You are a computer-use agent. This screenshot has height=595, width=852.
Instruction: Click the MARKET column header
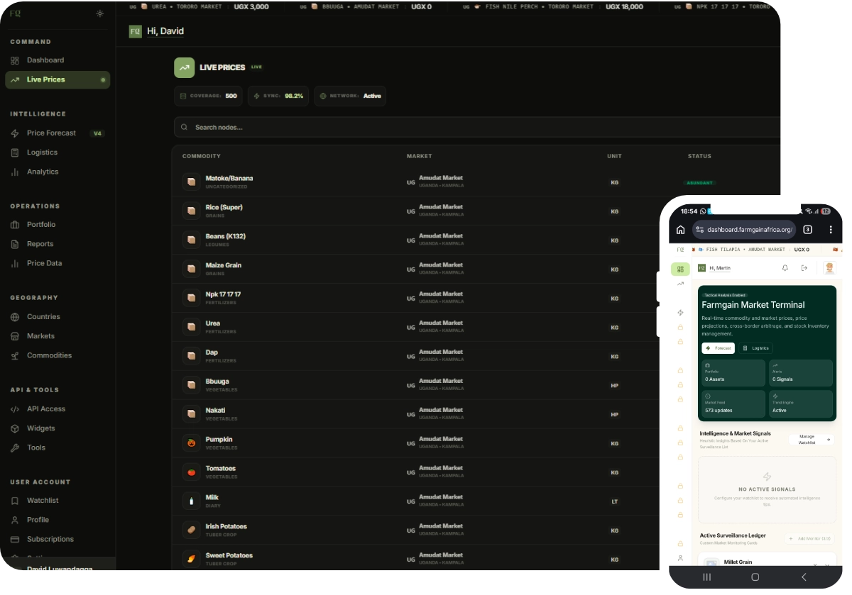click(419, 156)
